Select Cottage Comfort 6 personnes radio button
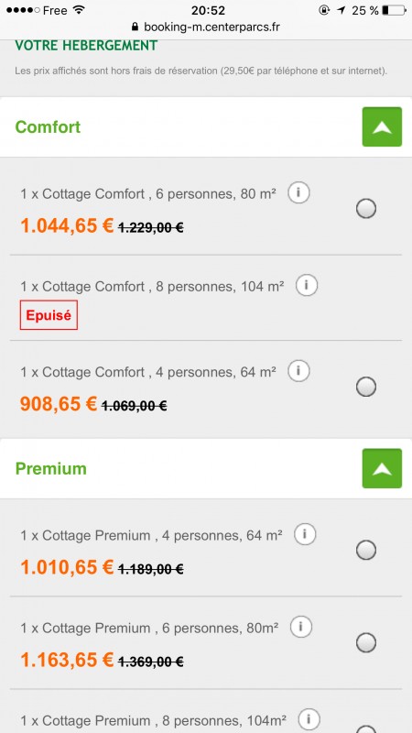Screen dimensions: 412x733 [x=365, y=209]
